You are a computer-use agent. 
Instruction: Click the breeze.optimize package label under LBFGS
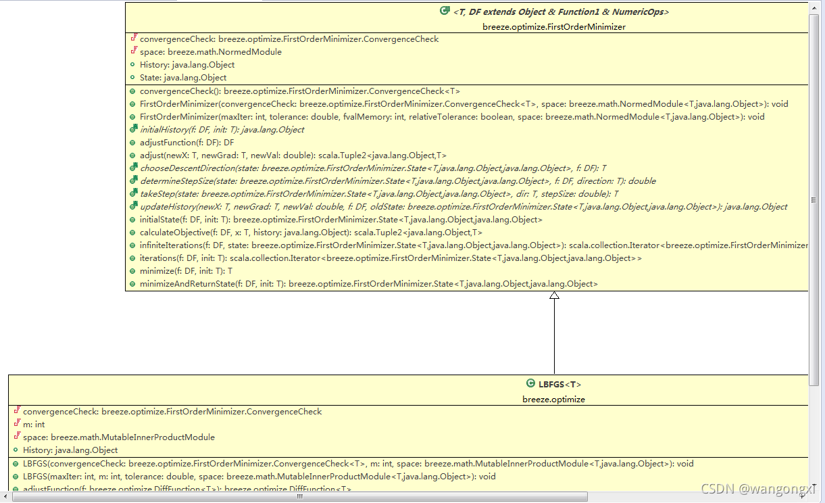click(553, 400)
